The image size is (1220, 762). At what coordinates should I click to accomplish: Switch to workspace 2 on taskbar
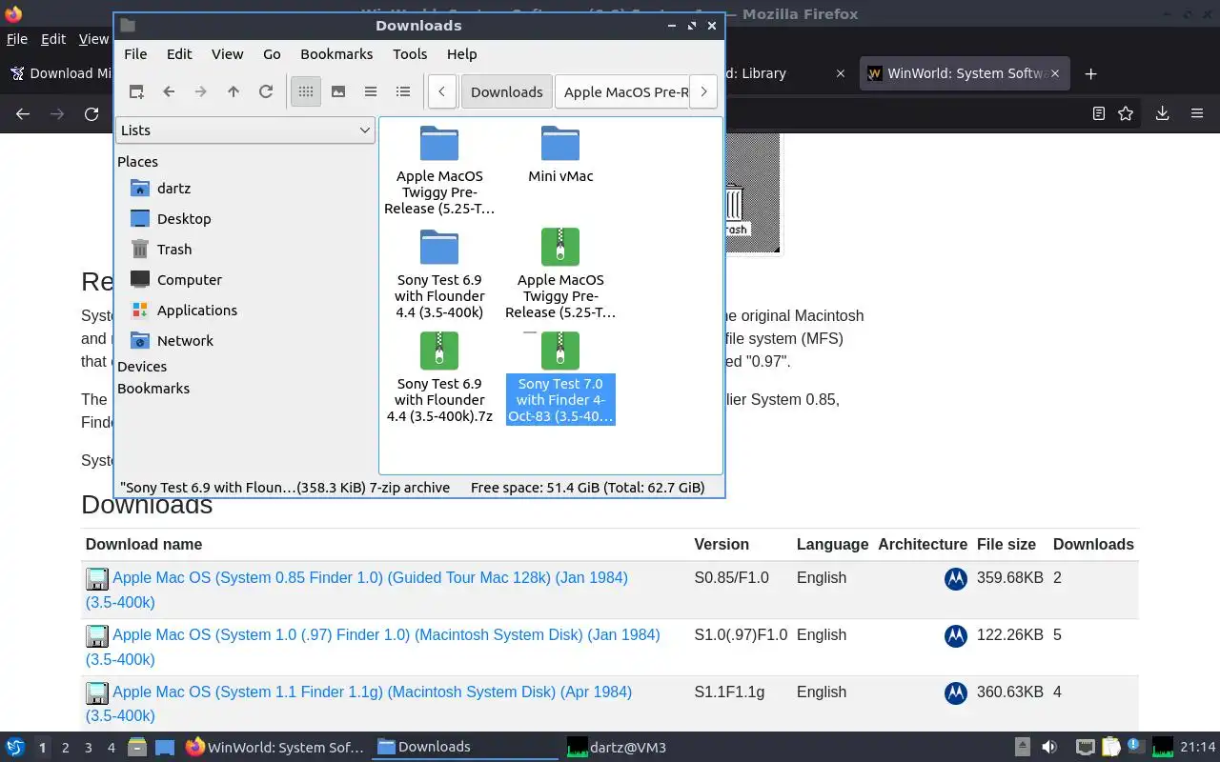click(x=66, y=748)
